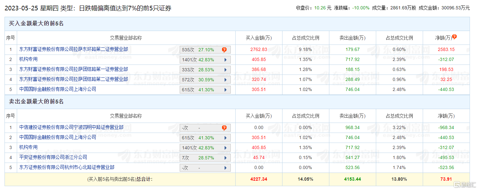The image size is (478, 190).
Task: Click 交易营业部名称 header in the 买入金额最大 table
Action: click(126, 38)
